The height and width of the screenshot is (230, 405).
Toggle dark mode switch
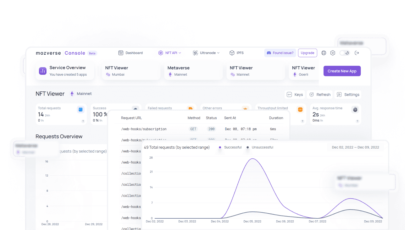point(345,53)
